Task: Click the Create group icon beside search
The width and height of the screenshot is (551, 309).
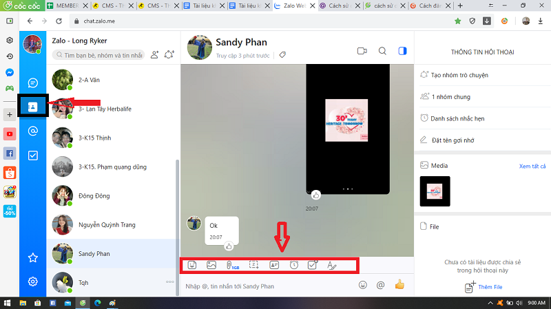Action: (x=169, y=54)
